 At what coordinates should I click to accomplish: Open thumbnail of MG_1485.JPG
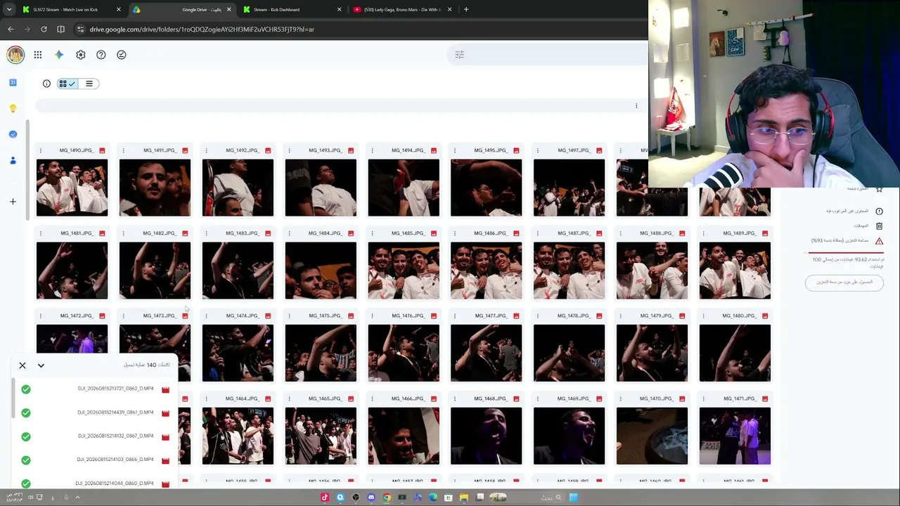point(404,271)
